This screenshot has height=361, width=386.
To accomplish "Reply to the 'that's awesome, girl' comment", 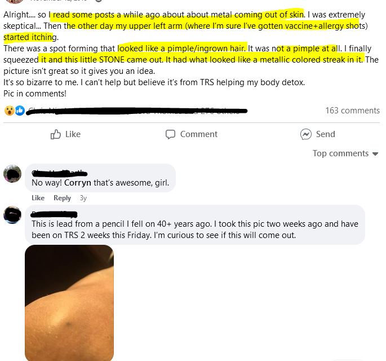I will 63,198.
